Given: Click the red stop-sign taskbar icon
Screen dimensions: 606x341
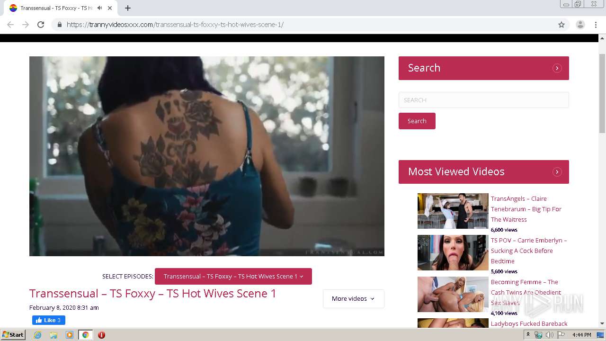Looking at the screenshot, I should [x=101, y=335].
